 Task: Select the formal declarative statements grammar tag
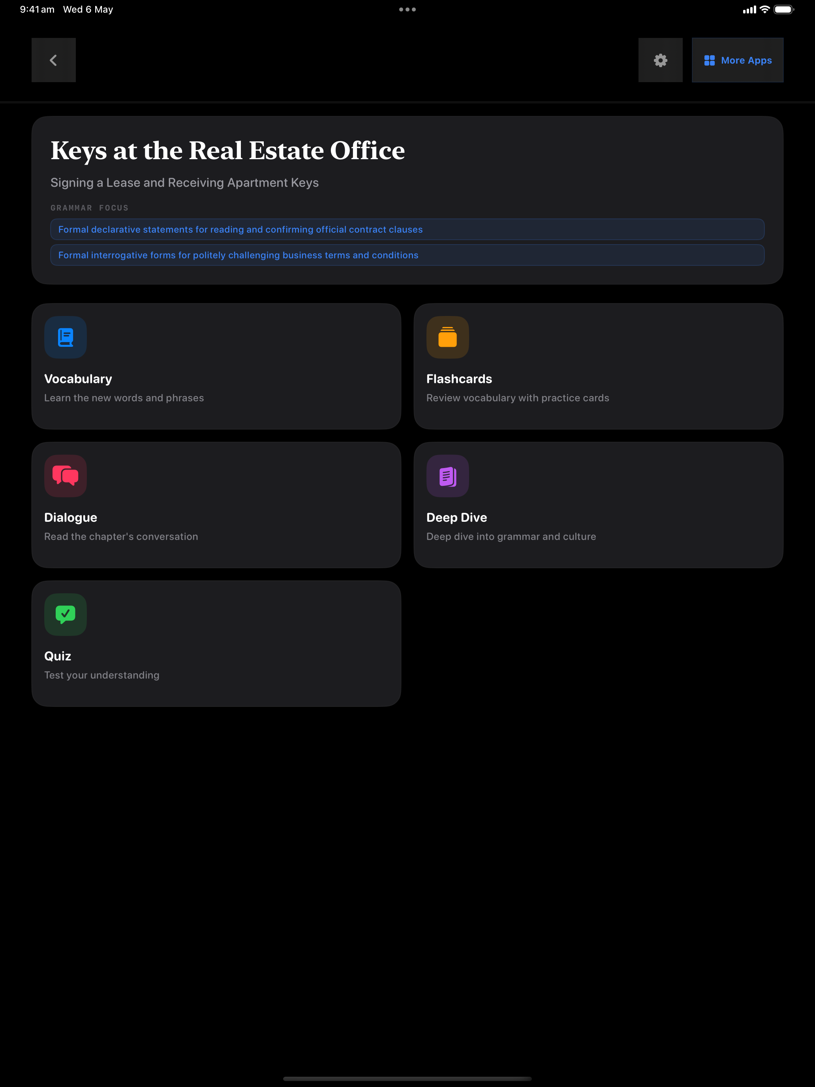[x=407, y=229]
